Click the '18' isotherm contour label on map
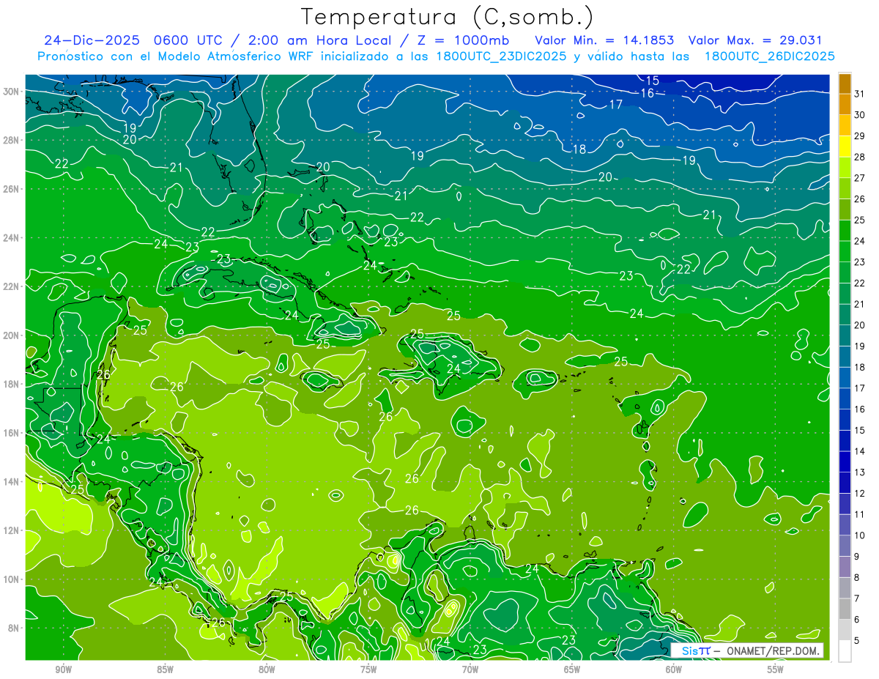Viewport: 879px width, 679px height. coord(579,149)
